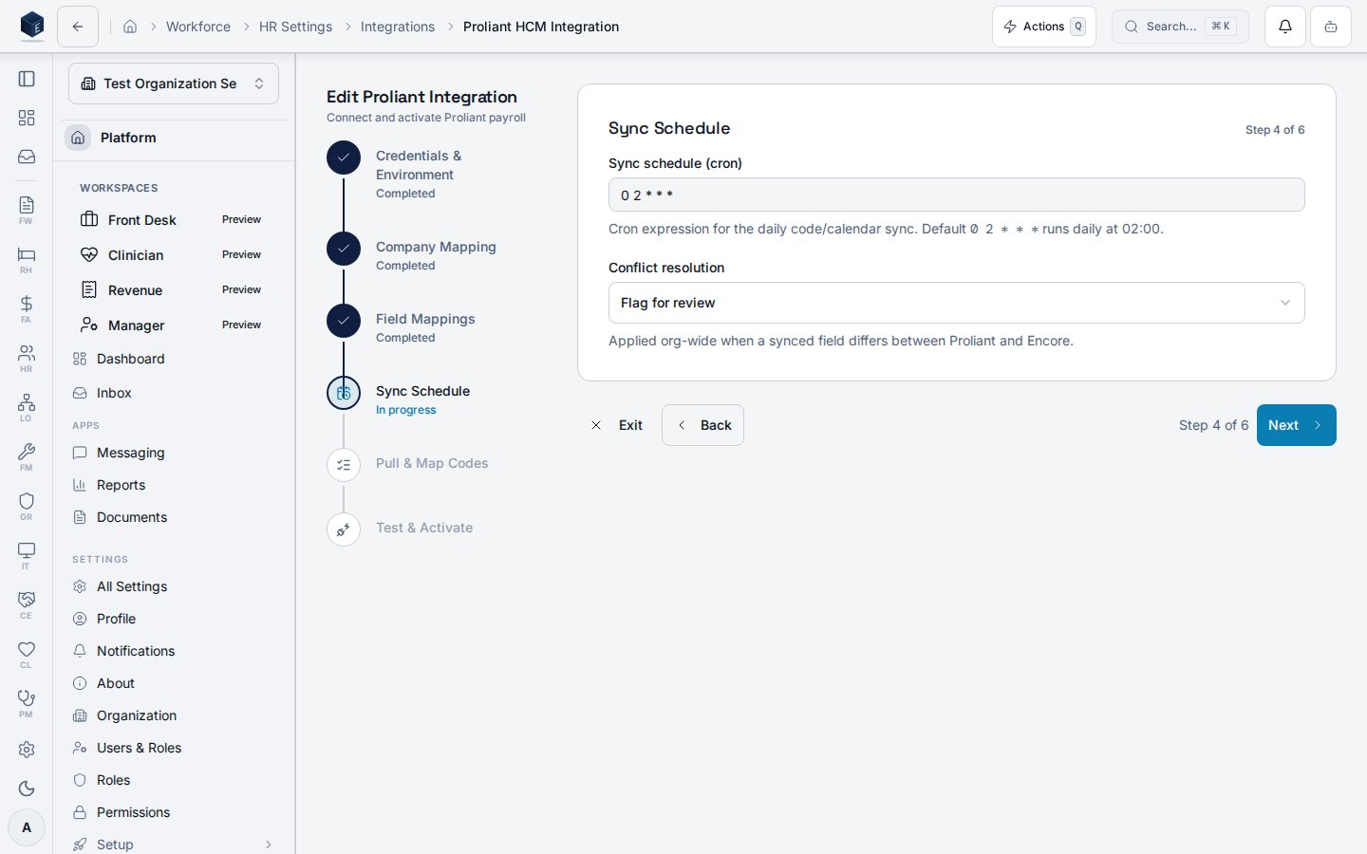The height and width of the screenshot is (854, 1367).
Task: Open the Actions menu button
Action: (1044, 27)
